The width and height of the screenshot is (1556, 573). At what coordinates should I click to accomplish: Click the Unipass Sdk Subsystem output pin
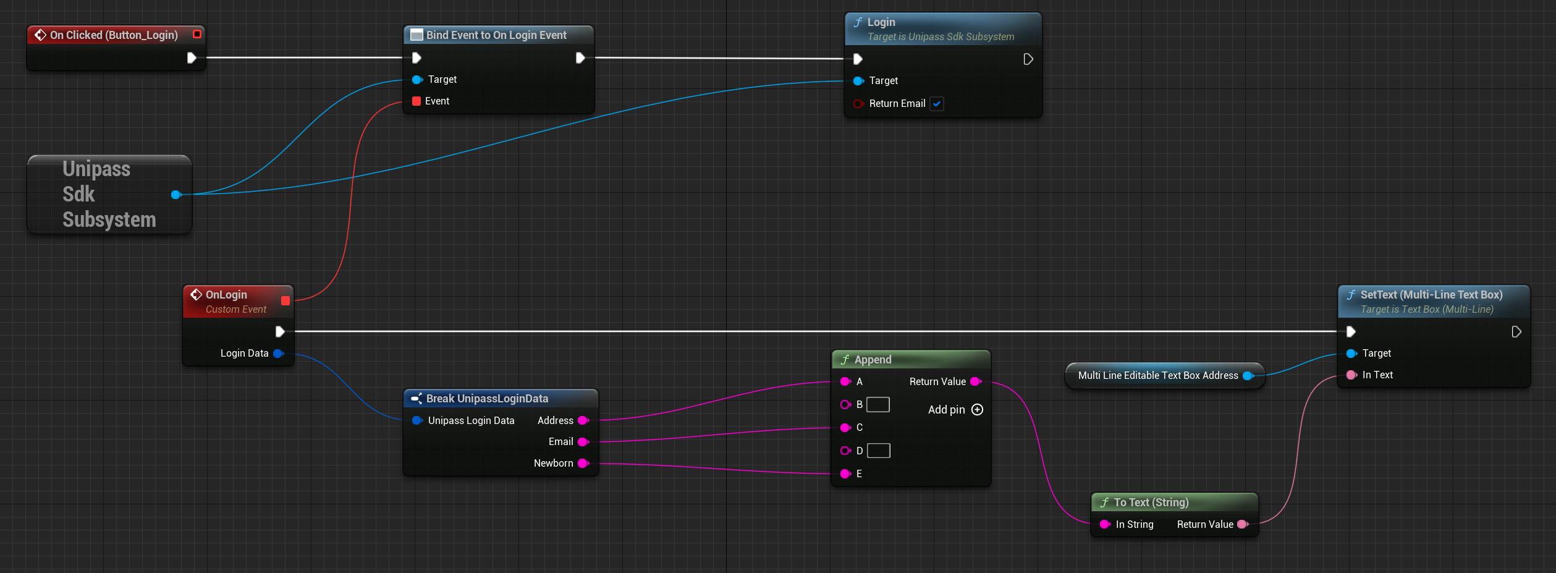coord(176,195)
